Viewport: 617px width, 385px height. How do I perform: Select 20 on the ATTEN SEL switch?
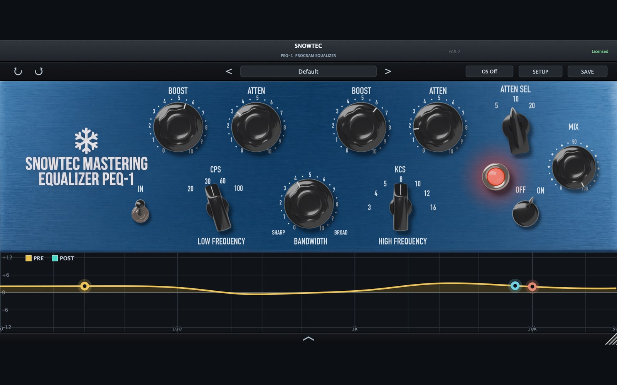(x=532, y=105)
